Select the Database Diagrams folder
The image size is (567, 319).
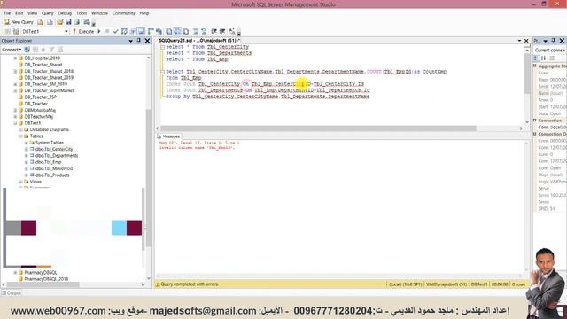50,129
